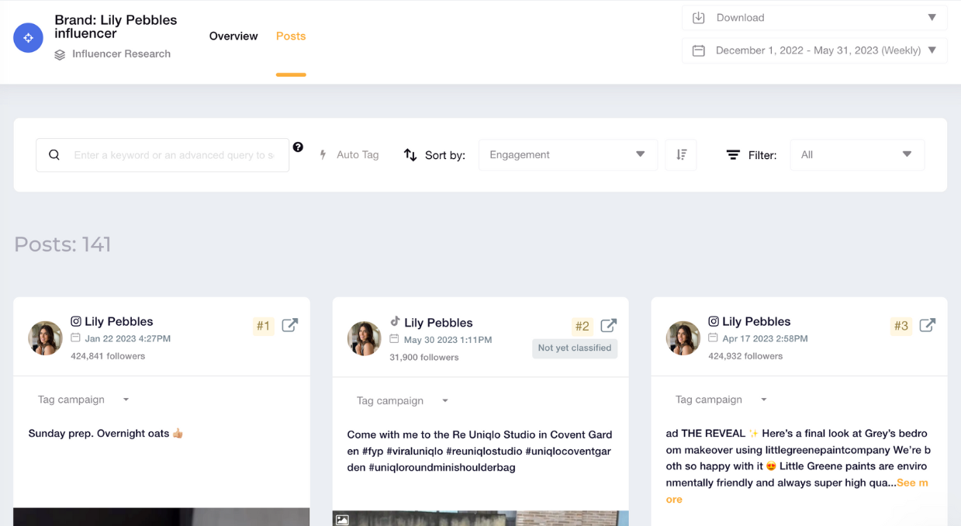Click post #2 image preview
Image resolution: width=961 pixels, height=526 pixels.
[x=481, y=517]
